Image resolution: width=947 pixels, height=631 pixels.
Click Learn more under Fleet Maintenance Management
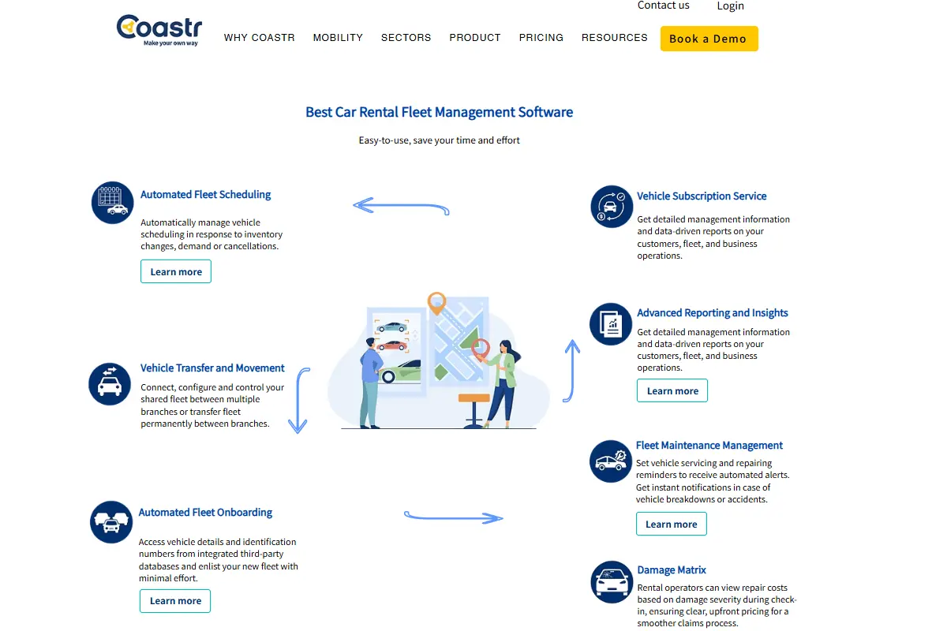click(672, 524)
